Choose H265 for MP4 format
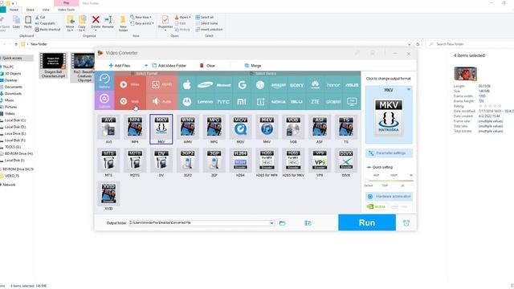514x289 pixels. [267, 161]
